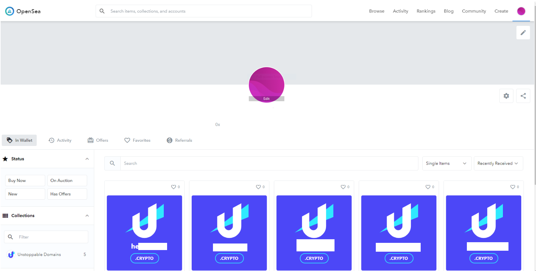Enable the Has Offers filter
The height and width of the screenshot is (271, 536).
tap(67, 194)
